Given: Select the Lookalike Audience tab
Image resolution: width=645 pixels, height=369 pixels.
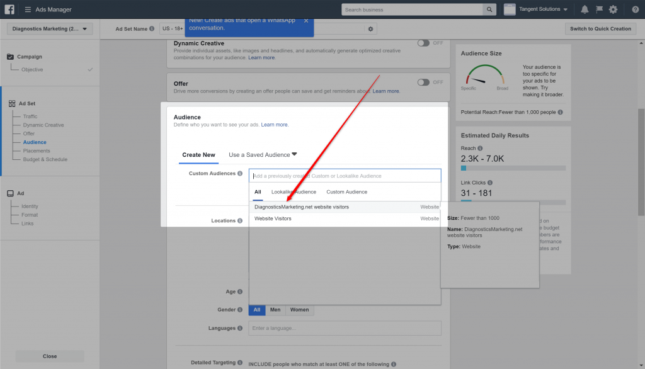Looking at the screenshot, I should (294, 192).
